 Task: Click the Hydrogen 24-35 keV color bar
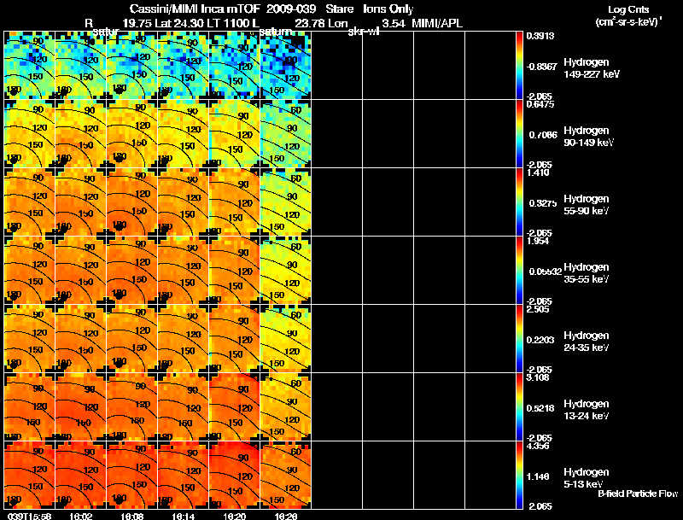pyautogui.click(x=519, y=339)
